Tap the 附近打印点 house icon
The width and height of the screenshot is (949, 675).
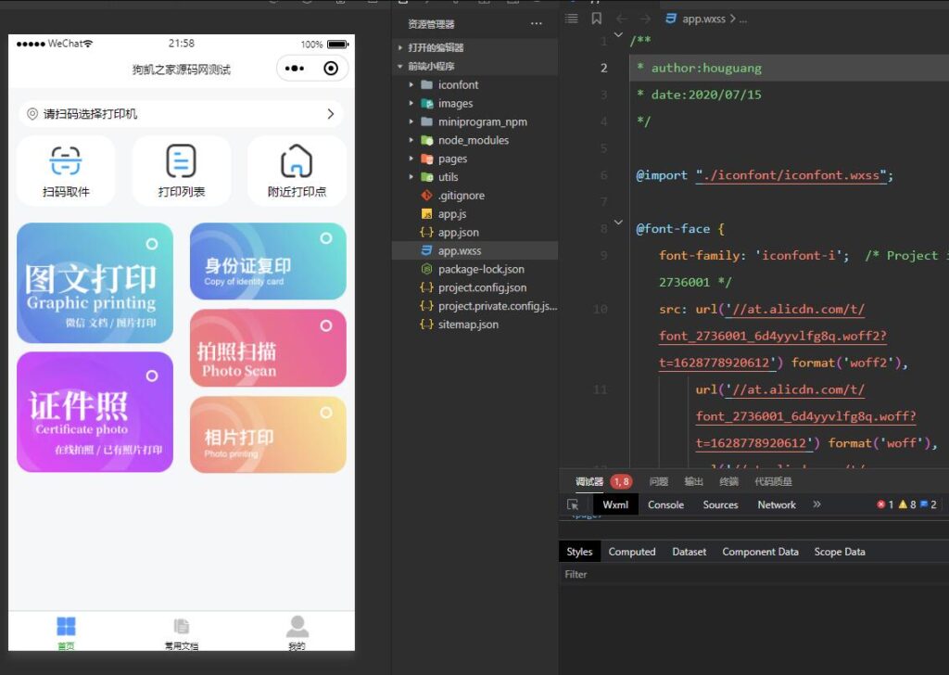[x=297, y=161]
